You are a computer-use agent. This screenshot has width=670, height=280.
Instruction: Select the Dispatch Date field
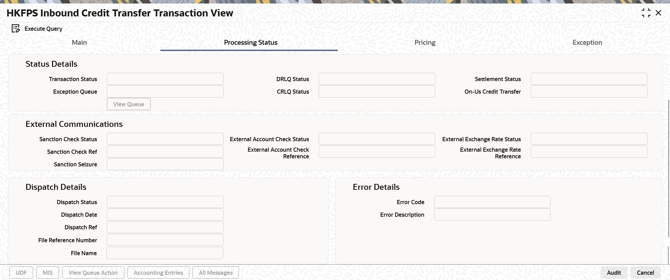[165, 215]
